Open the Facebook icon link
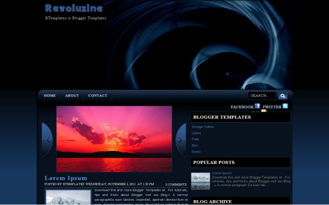Screen dimensions: 329x205 257,106
